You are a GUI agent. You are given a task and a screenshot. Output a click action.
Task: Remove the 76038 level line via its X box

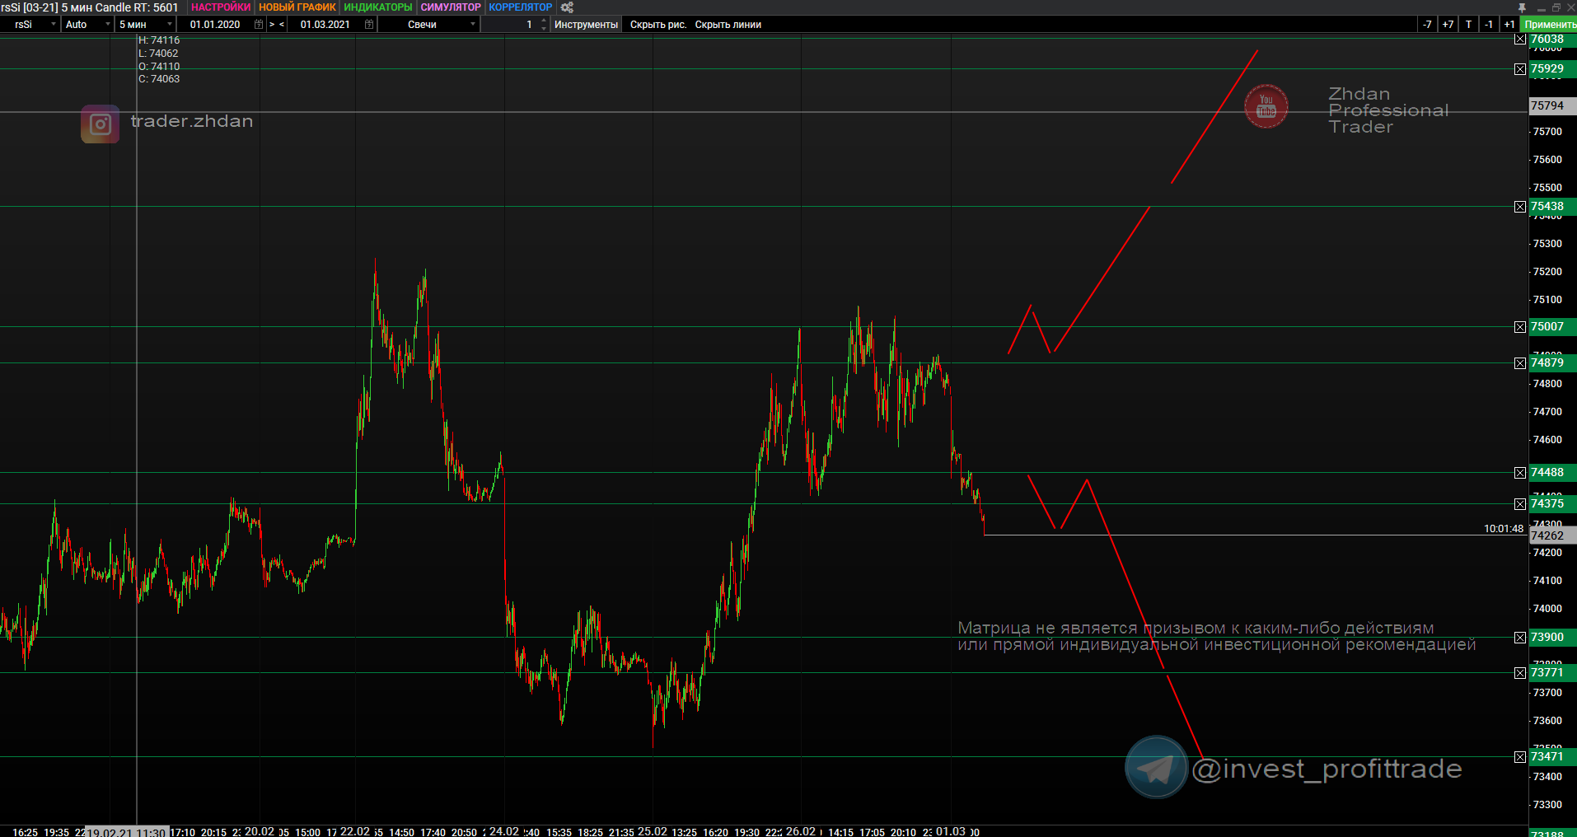pyautogui.click(x=1520, y=40)
